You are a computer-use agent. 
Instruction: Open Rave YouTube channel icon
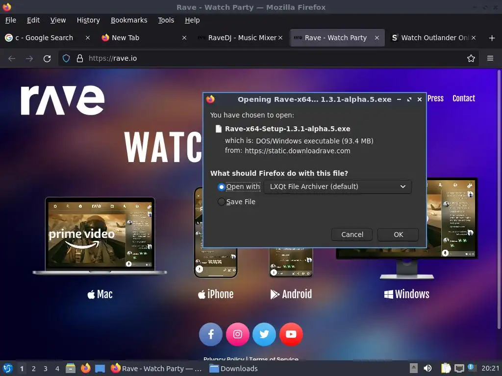pyautogui.click(x=291, y=334)
